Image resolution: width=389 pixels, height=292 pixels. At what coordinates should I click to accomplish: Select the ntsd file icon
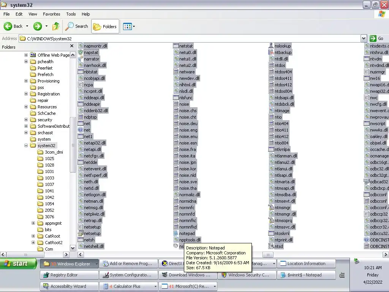click(271, 246)
